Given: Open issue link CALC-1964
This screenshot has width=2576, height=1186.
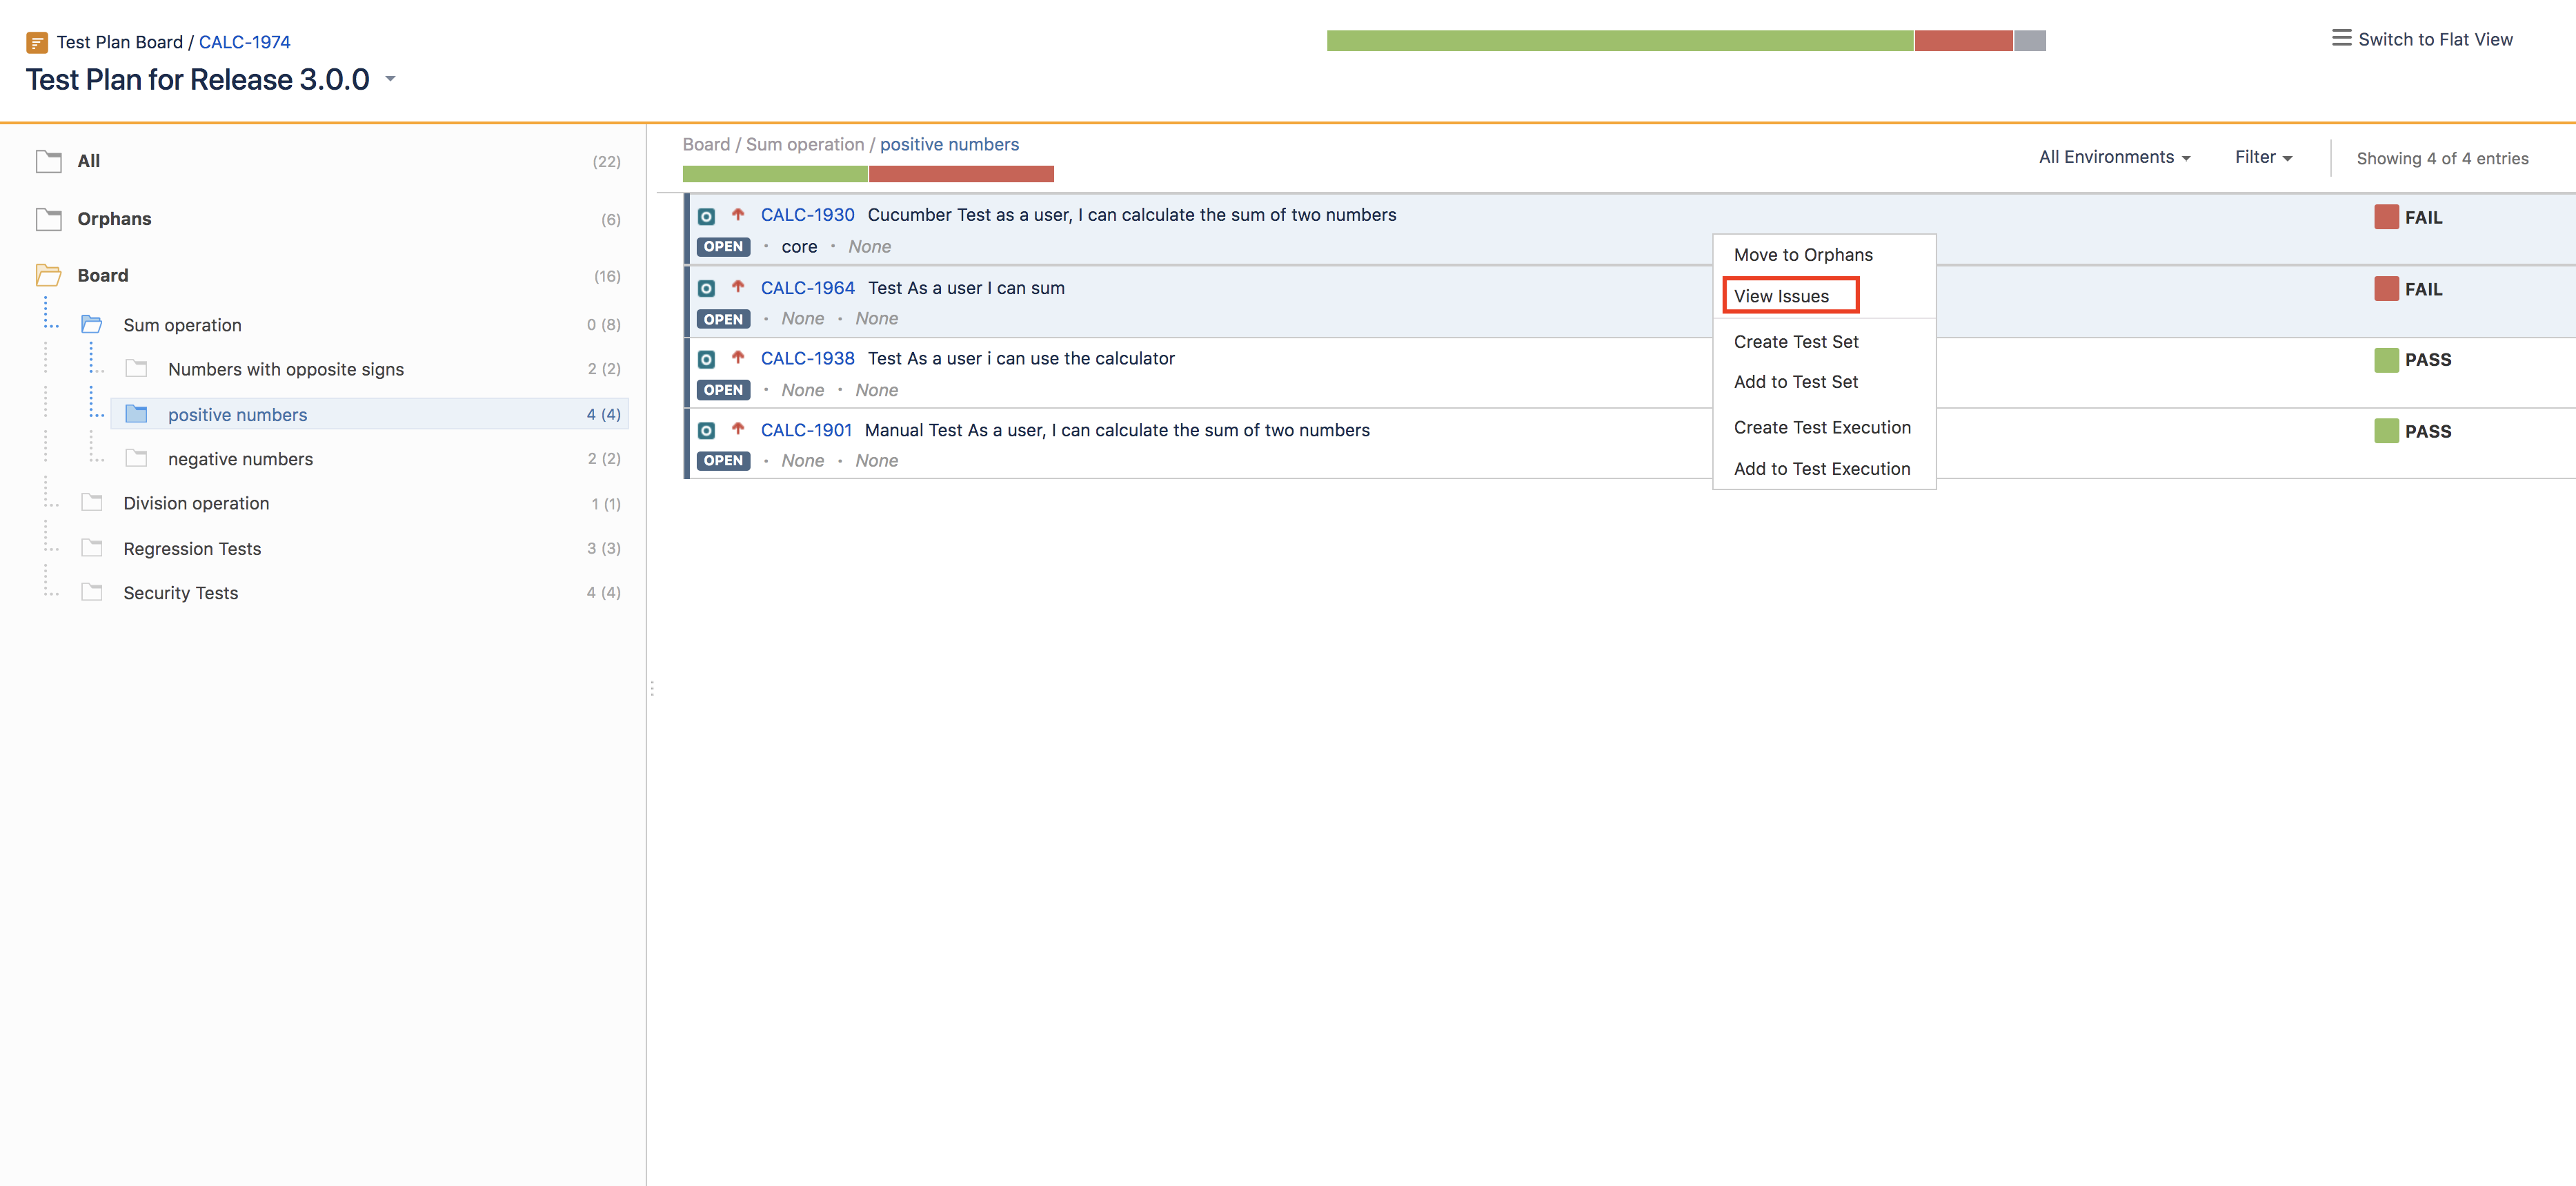Looking at the screenshot, I should (x=808, y=289).
